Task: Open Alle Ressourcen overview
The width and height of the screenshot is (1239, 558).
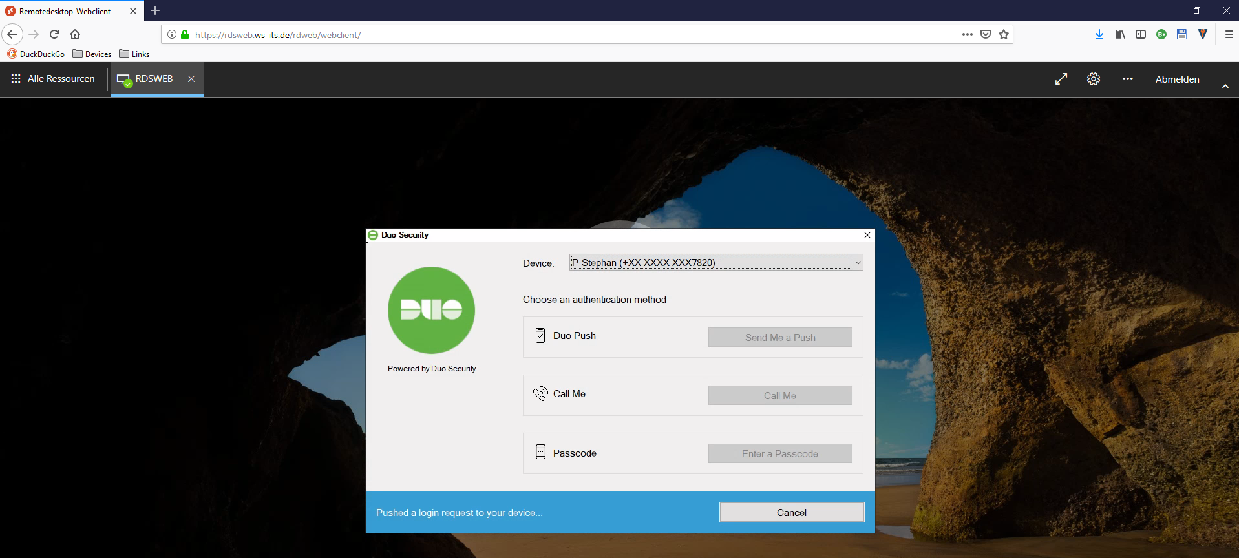Action: [53, 79]
